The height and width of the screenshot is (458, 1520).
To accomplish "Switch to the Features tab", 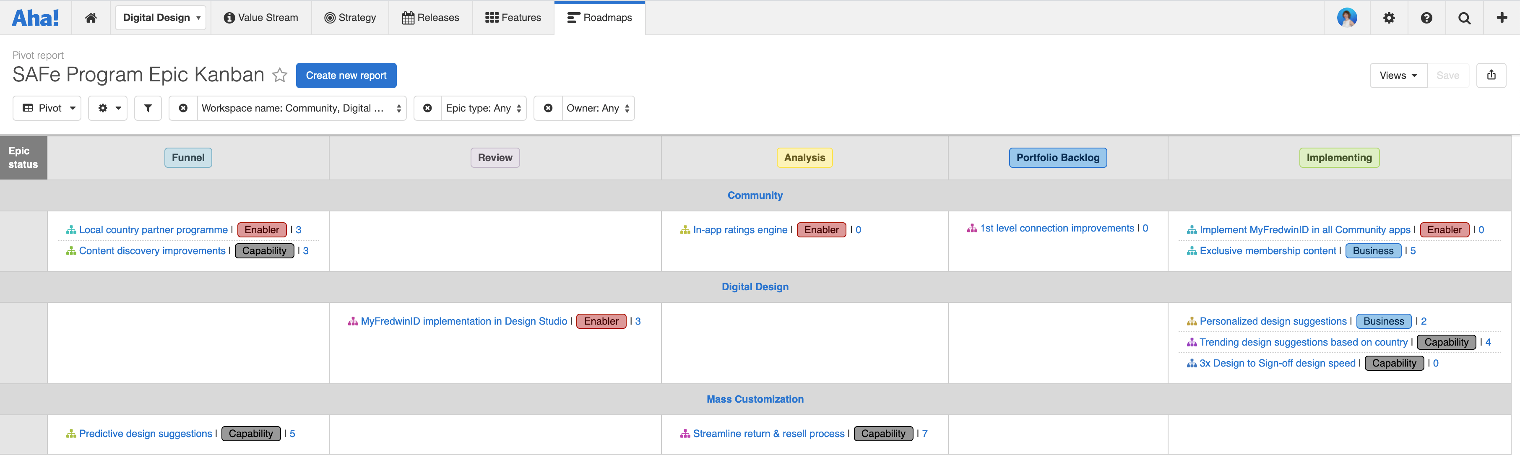I will tap(513, 18).
